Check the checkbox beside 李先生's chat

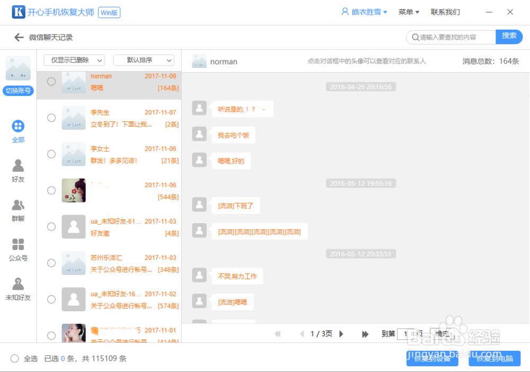[x=51, y=118]
